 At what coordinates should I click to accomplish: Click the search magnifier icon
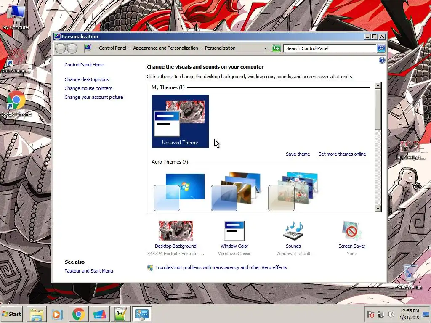pos(380,48)
